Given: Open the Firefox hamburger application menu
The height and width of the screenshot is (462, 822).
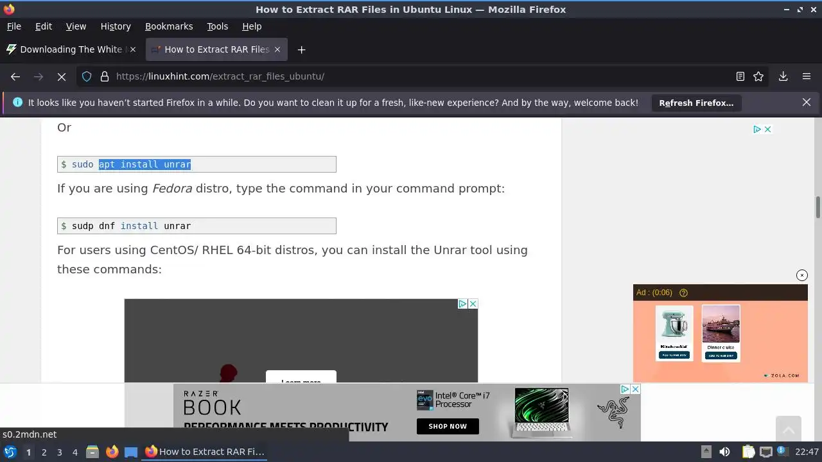Looking at the screenshot, I should (807, 76).
